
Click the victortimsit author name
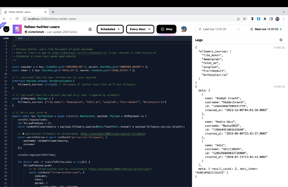pos(36,32)
